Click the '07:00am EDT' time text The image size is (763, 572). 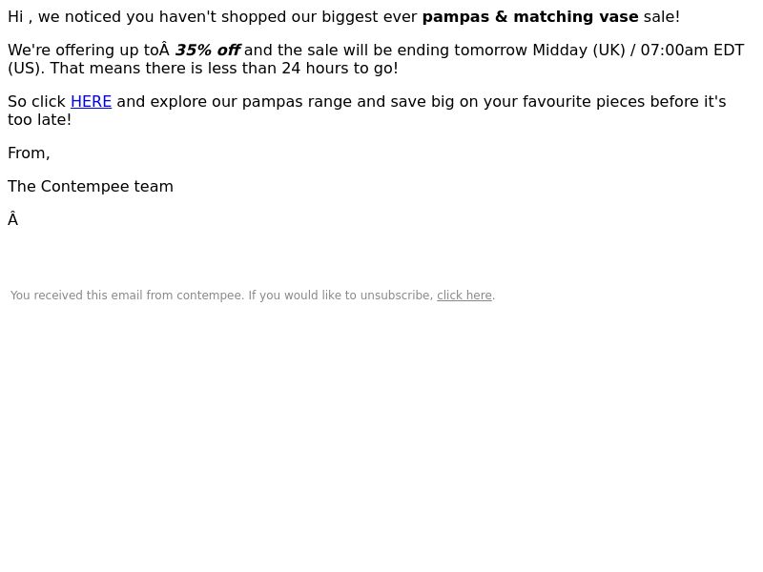click(x=692, y=51)
